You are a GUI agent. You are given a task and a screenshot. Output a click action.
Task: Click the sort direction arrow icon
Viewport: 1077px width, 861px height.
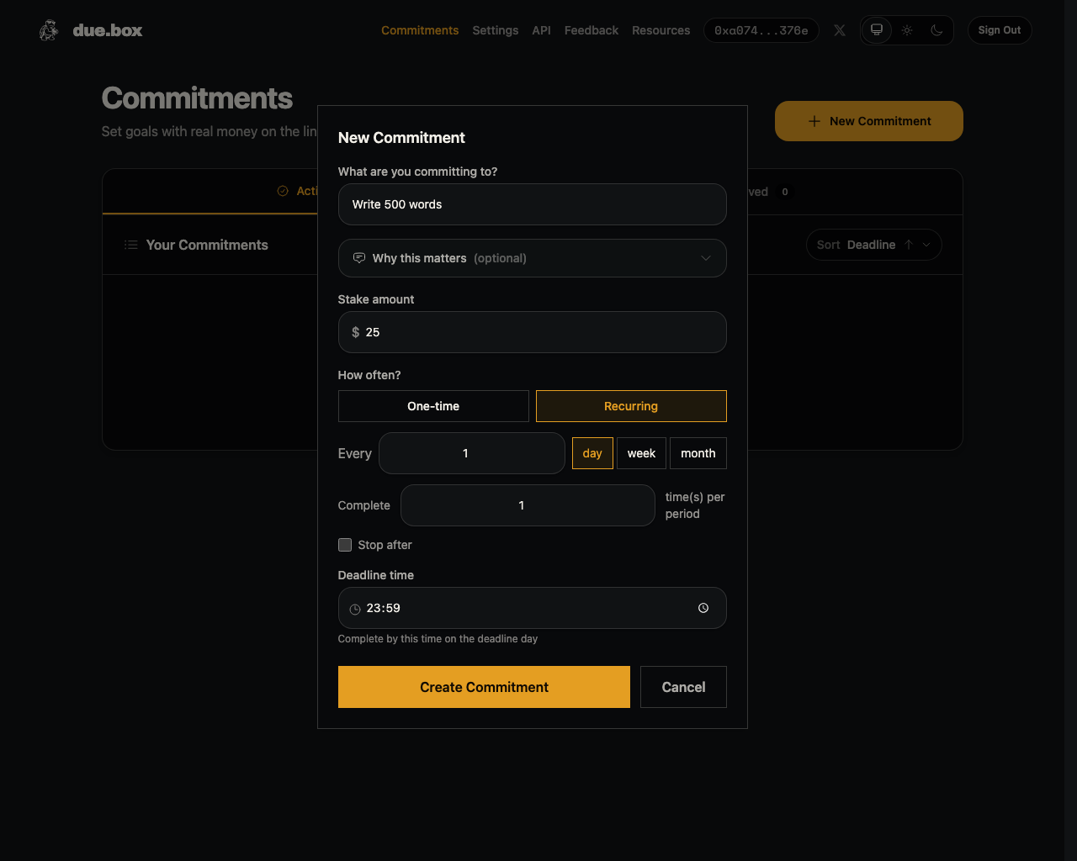909,245
